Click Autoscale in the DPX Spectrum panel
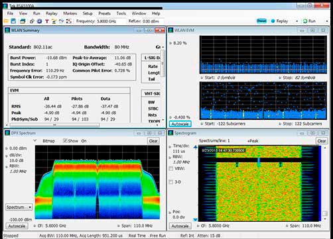The image size is (333, 239). (x=17, y=226)
